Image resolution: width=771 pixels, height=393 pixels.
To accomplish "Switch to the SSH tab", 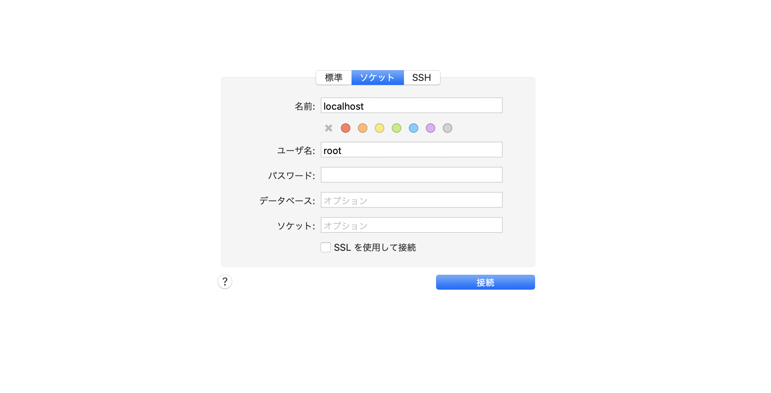I will 422,78.
